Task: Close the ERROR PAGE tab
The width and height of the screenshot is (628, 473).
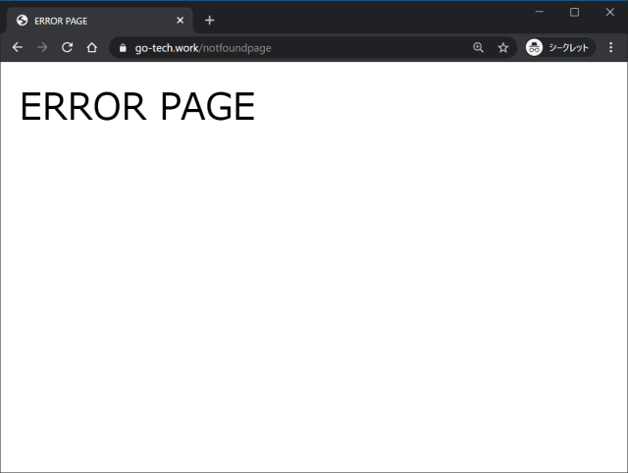Action: click(x=181, y=21)
